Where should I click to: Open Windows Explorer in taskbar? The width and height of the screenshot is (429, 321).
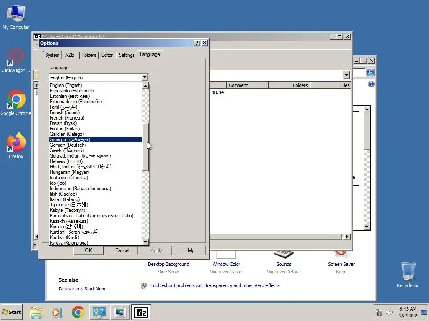pyautogui.click(x=36, y=312)
